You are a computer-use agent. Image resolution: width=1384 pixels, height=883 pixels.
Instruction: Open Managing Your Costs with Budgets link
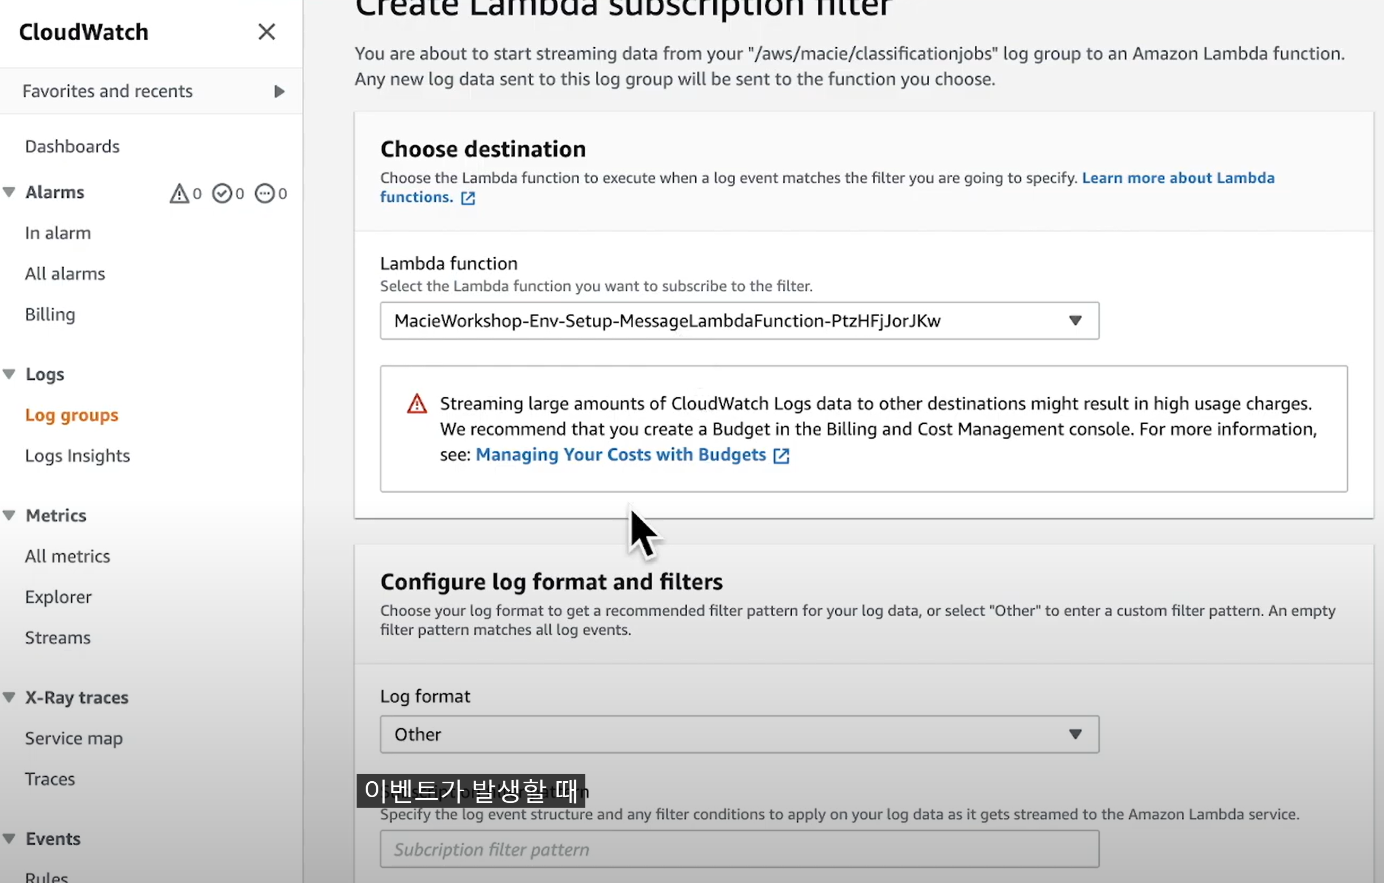pyautogui.click(x=621, y=454)
